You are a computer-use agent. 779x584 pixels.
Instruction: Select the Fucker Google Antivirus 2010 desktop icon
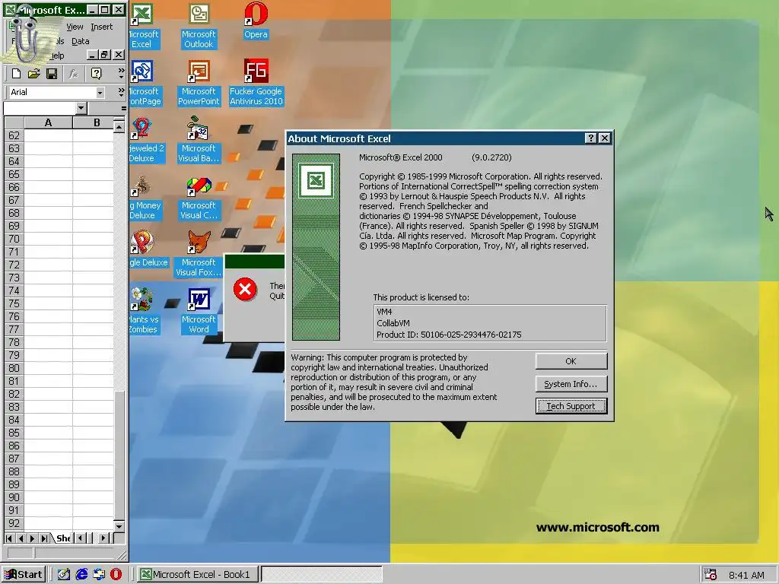pyautogui.click(x=256, y=84)
